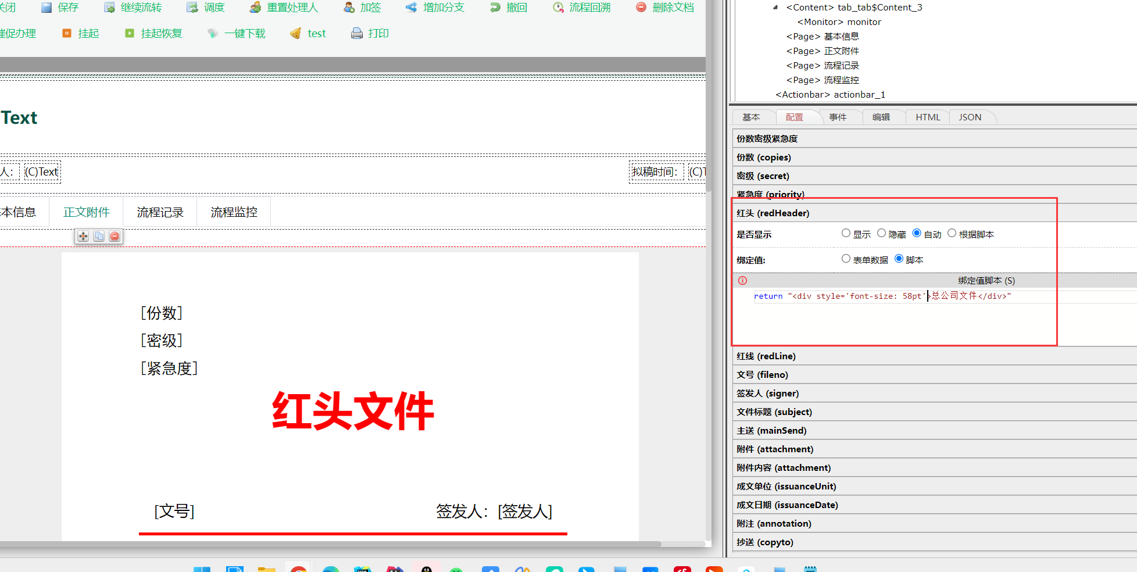Click the 删除文档 red delete icon
1137x572 pixels.
click(x=641, y=8)
